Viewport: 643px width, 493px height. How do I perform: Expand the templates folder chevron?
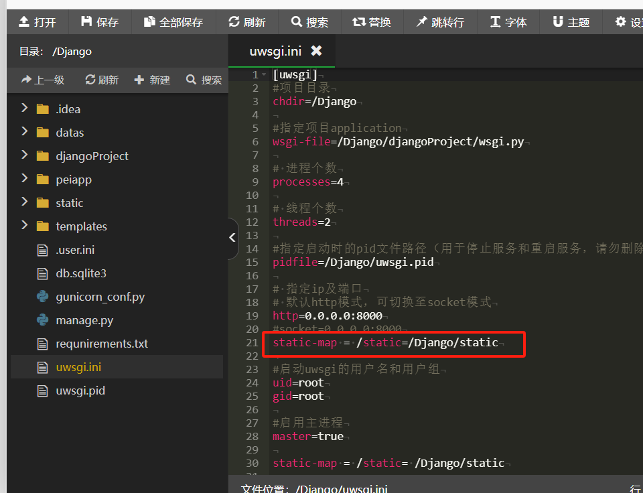[x=25, y=225]
